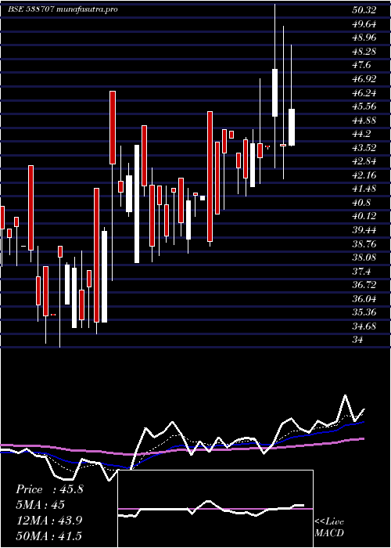Click the 46.24 price axis label
The image size is (391, 548).
point(364,93)
